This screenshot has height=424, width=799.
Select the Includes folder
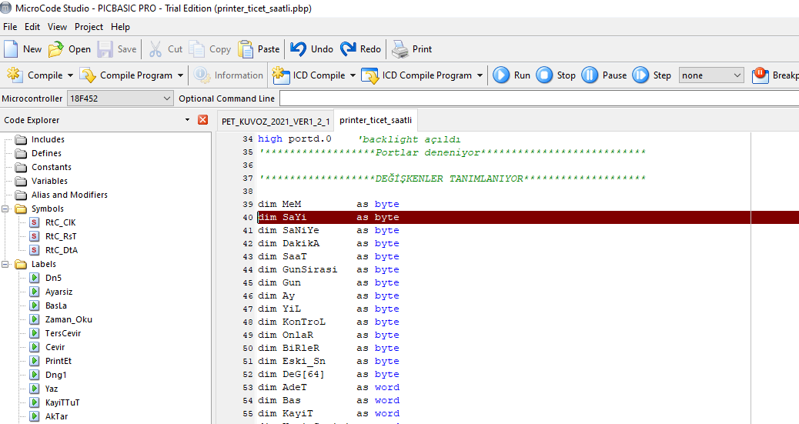48,139
